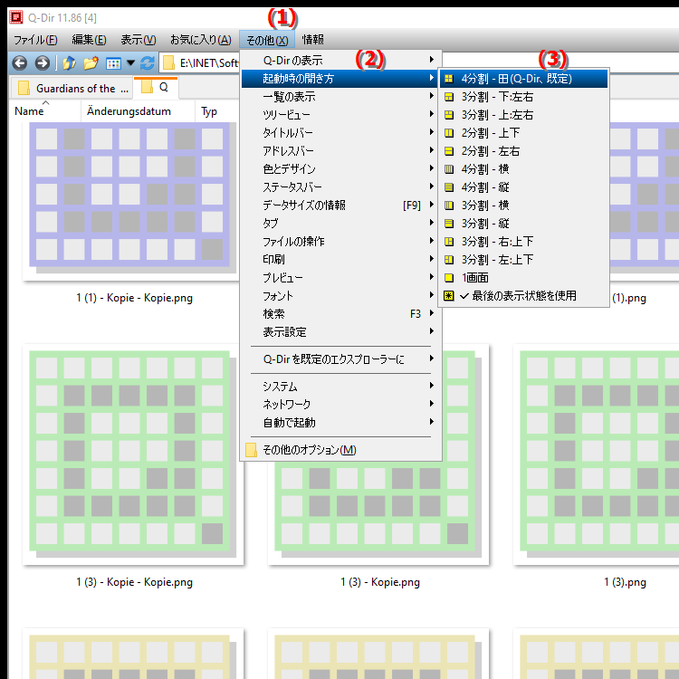Expand the Q-Dir の表示 submenu

pos(341,60)
